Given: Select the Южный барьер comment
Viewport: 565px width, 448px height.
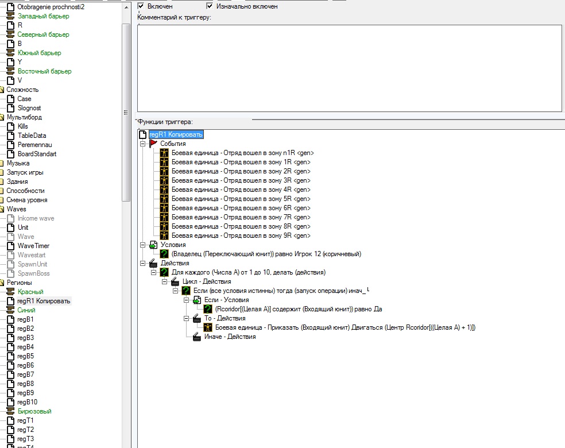Looking at the screenshot, I should (39, 53).
